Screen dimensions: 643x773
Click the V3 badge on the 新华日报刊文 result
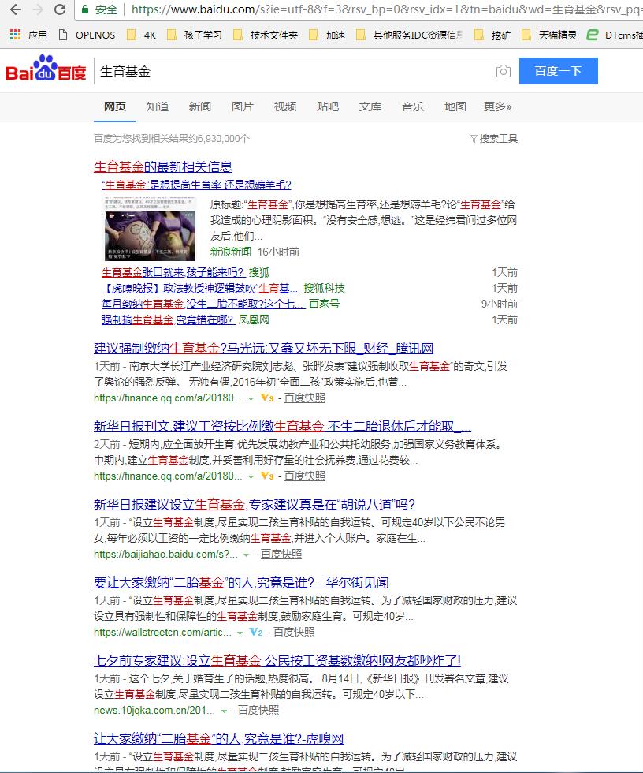[x=267, y=476]
